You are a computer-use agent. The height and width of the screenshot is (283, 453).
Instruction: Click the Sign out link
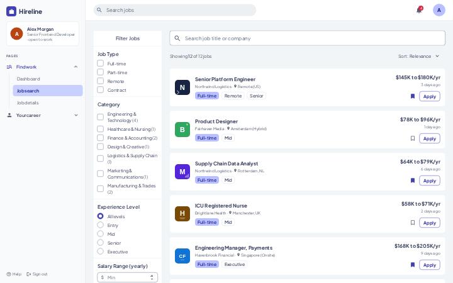(x=36, y=274)
